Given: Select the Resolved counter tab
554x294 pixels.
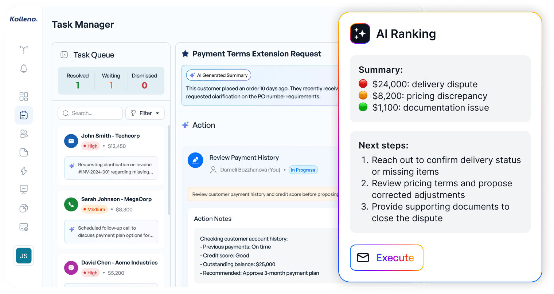Looking at the screenshot, I should 78,81.
